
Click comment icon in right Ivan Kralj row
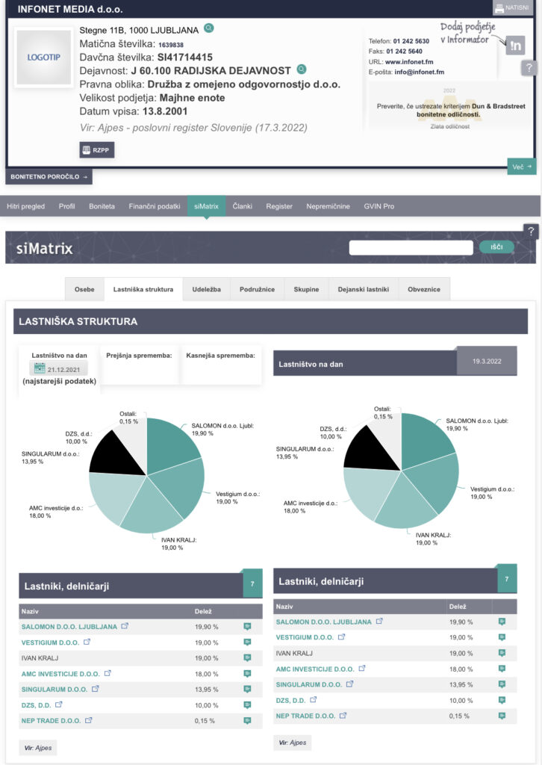(502, 653)
